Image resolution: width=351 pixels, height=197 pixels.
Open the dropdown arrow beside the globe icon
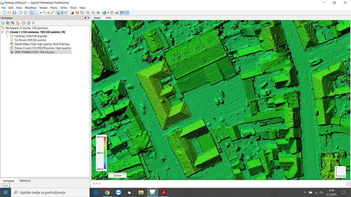[108, 13]
